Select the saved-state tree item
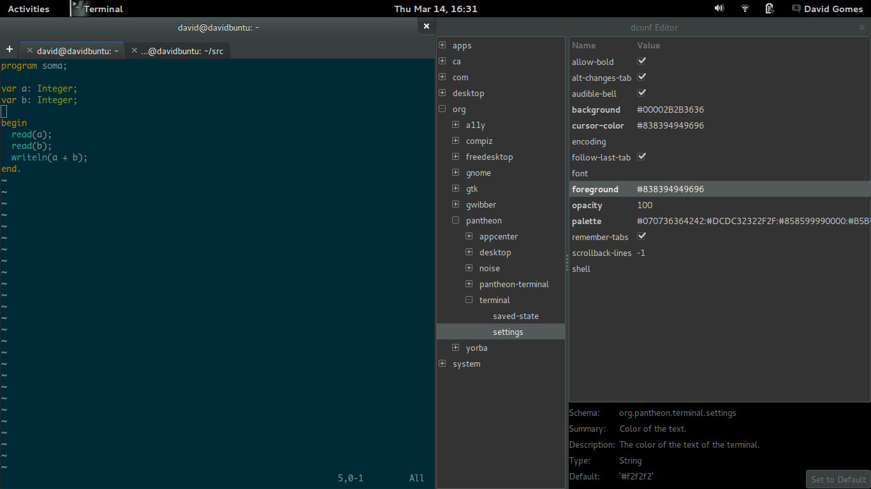Screen dimensions: 871x489 515,316
